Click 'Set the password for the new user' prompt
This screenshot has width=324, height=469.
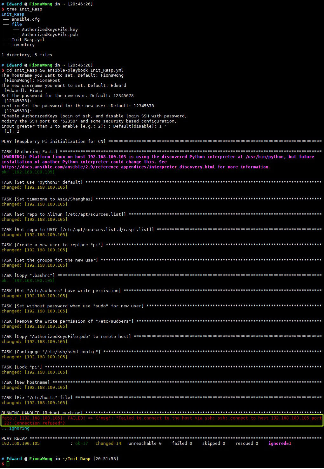[68, 96]
